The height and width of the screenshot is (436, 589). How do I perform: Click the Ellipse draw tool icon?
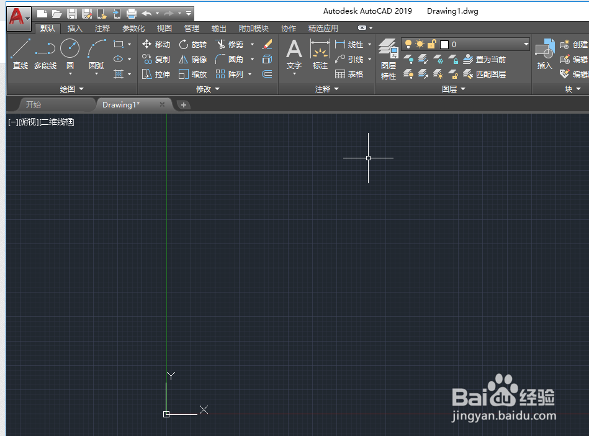[x=119, y=59]
